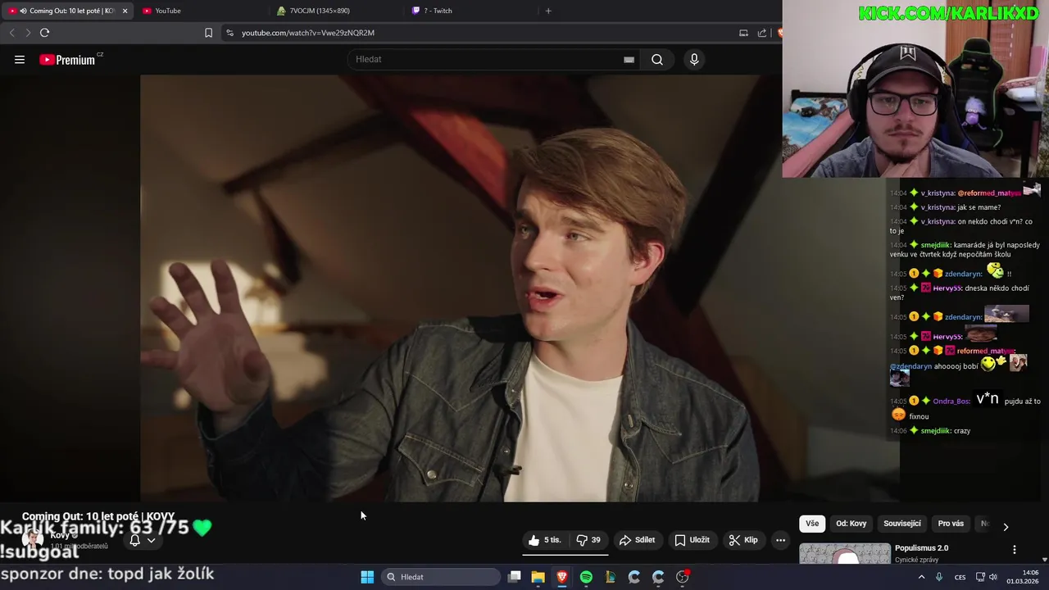
Task: Open options menu for Populismus 2.0 video
Action: (x=1015, y=550)
